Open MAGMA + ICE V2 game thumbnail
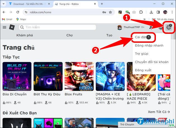The image size is (176, 128). pyautogui.click(x=110, y=76)
